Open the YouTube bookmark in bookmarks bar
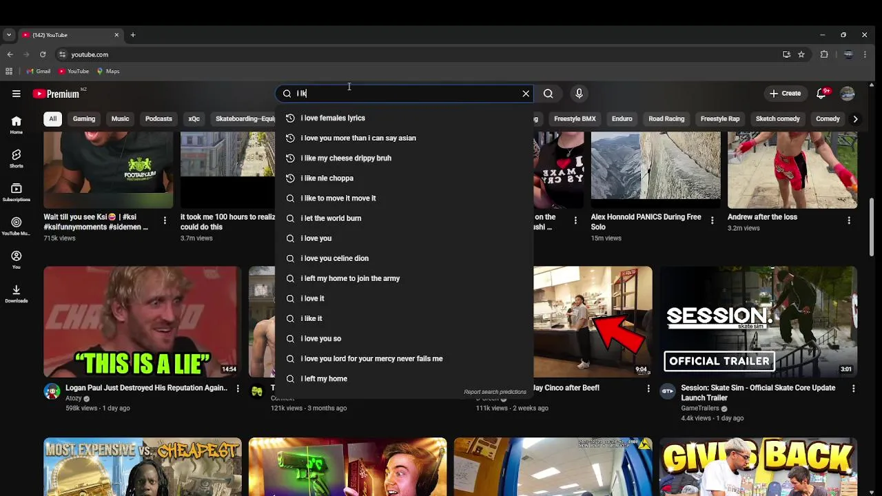The height and width of the screenshot is (496, 882). [x=74, y=71]
